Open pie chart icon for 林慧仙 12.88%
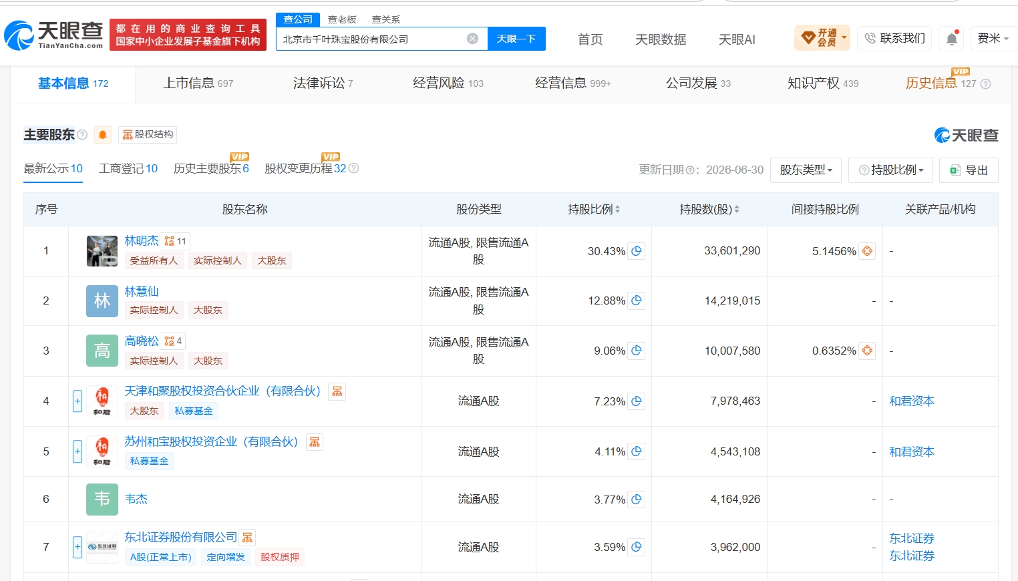Screen dimensions: 1018x581 pos(637,301)
